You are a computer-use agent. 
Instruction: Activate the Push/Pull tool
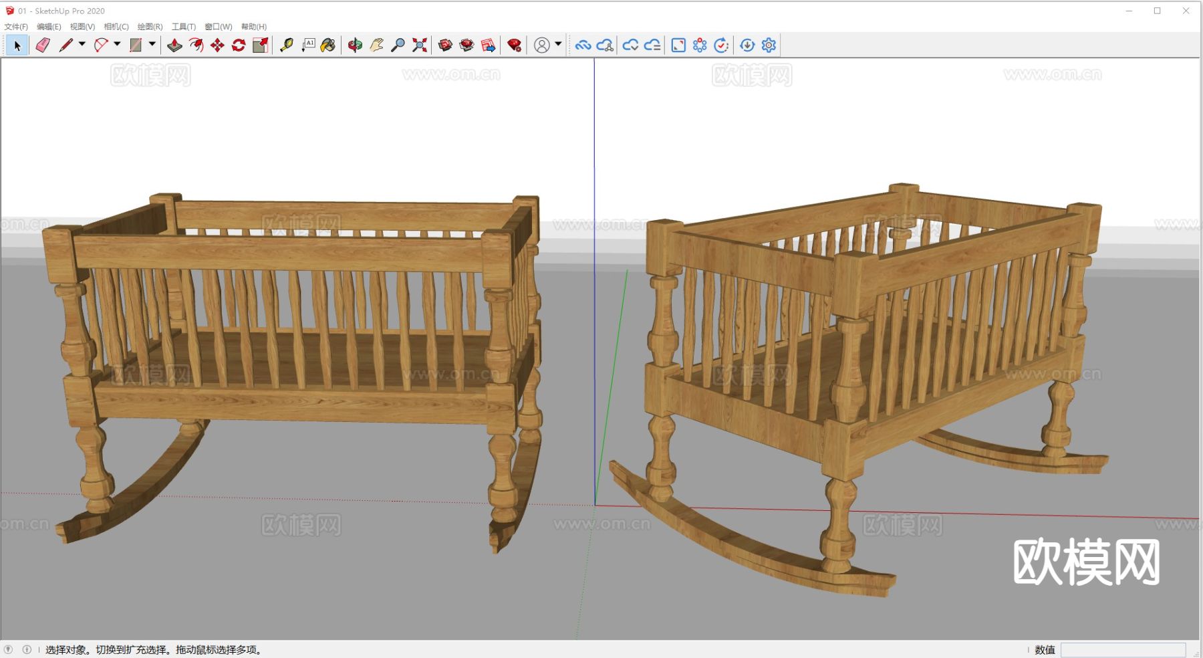174,45
